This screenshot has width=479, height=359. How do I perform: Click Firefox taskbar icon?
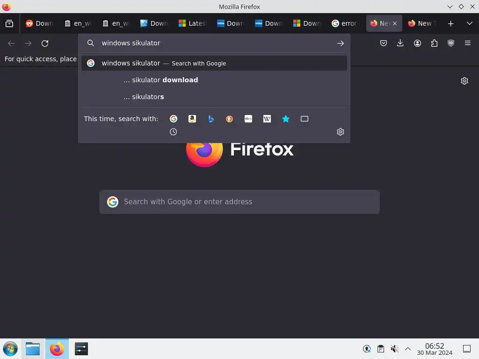[57, 349]
